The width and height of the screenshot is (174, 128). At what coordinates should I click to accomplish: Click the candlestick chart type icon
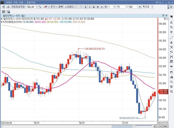46,7
